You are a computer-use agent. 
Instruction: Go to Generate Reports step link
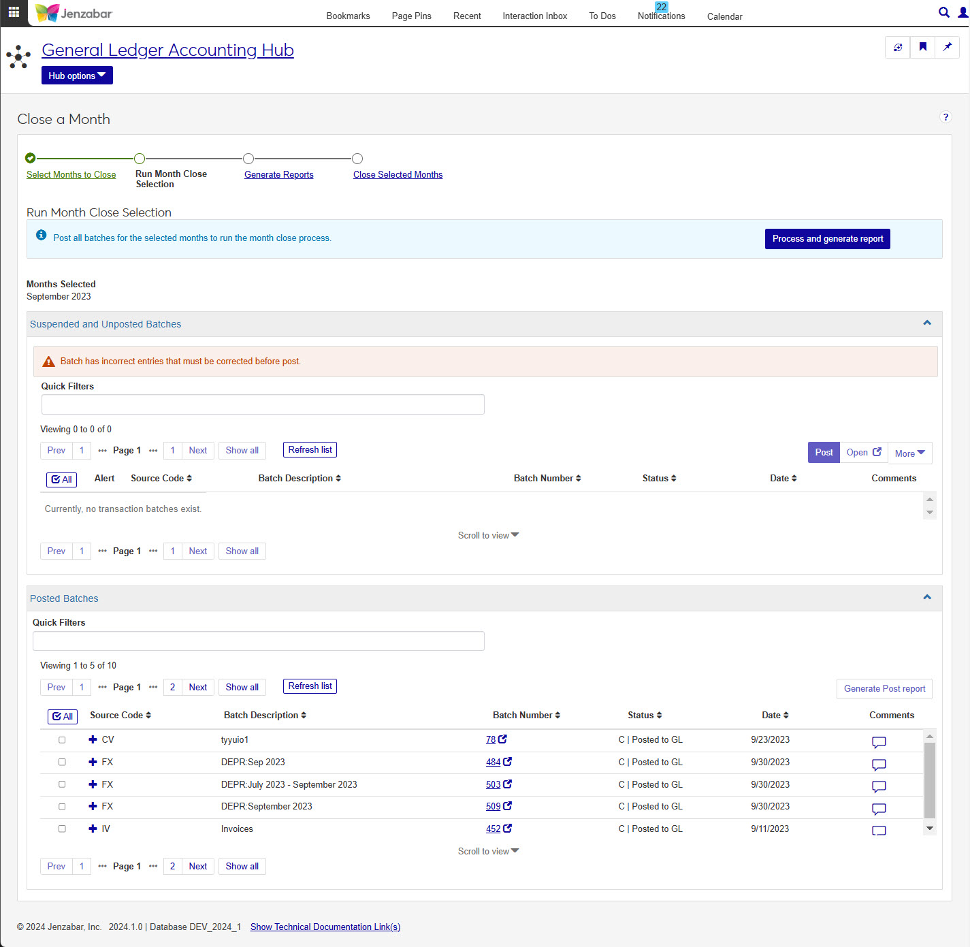[278, 175]
